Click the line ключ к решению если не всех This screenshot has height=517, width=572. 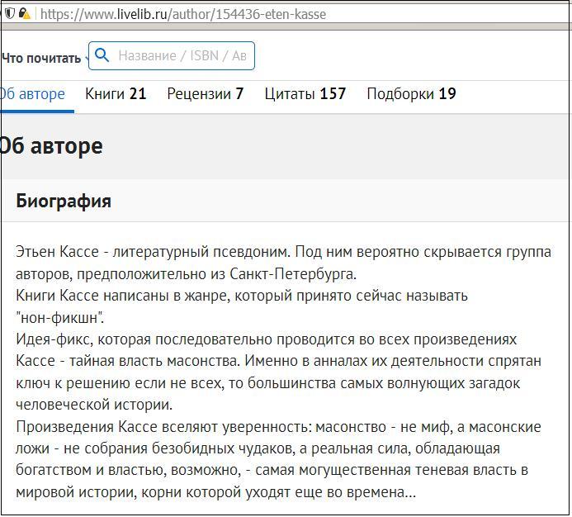click(267, 383)
